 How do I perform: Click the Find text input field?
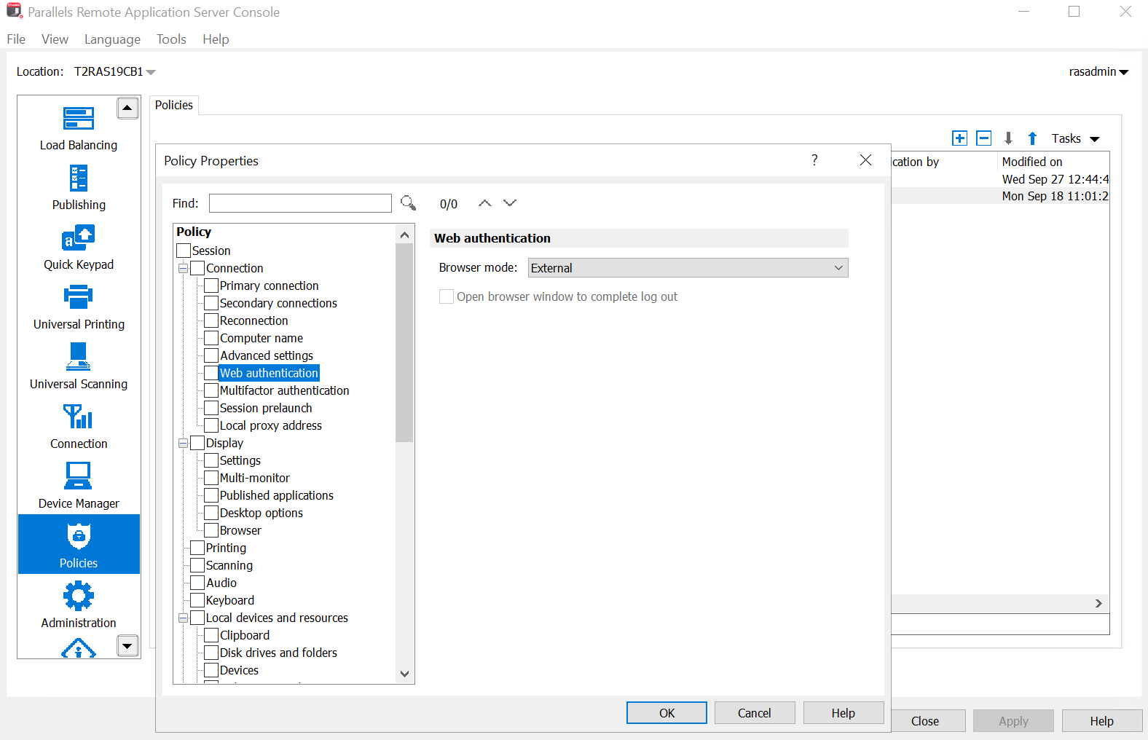tap(300, 203)
